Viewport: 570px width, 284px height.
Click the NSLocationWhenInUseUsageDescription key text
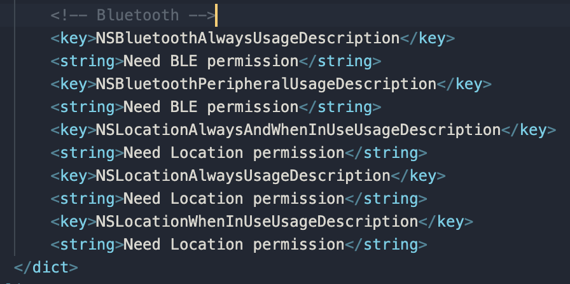(x=256, y=222)
